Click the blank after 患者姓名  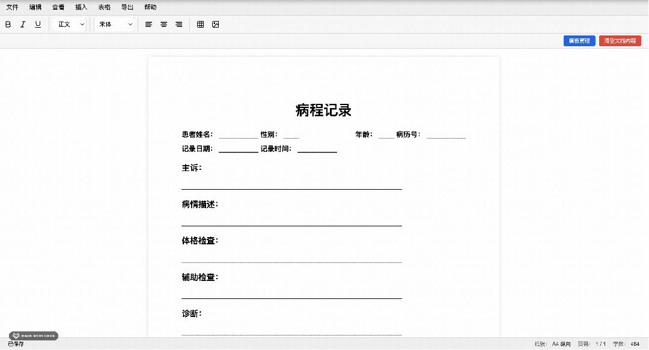(239, 136)
